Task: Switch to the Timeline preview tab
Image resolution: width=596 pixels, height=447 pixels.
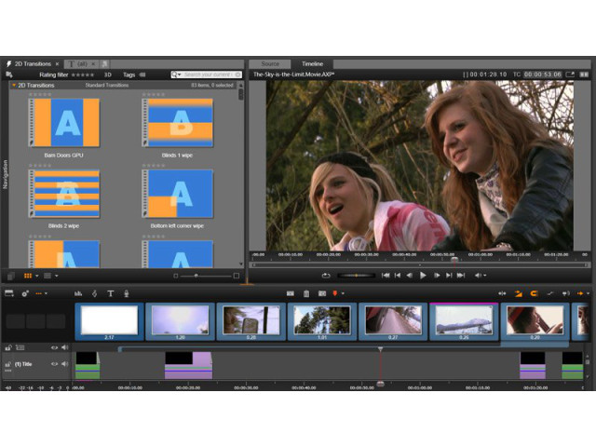Action: [313, 64]
